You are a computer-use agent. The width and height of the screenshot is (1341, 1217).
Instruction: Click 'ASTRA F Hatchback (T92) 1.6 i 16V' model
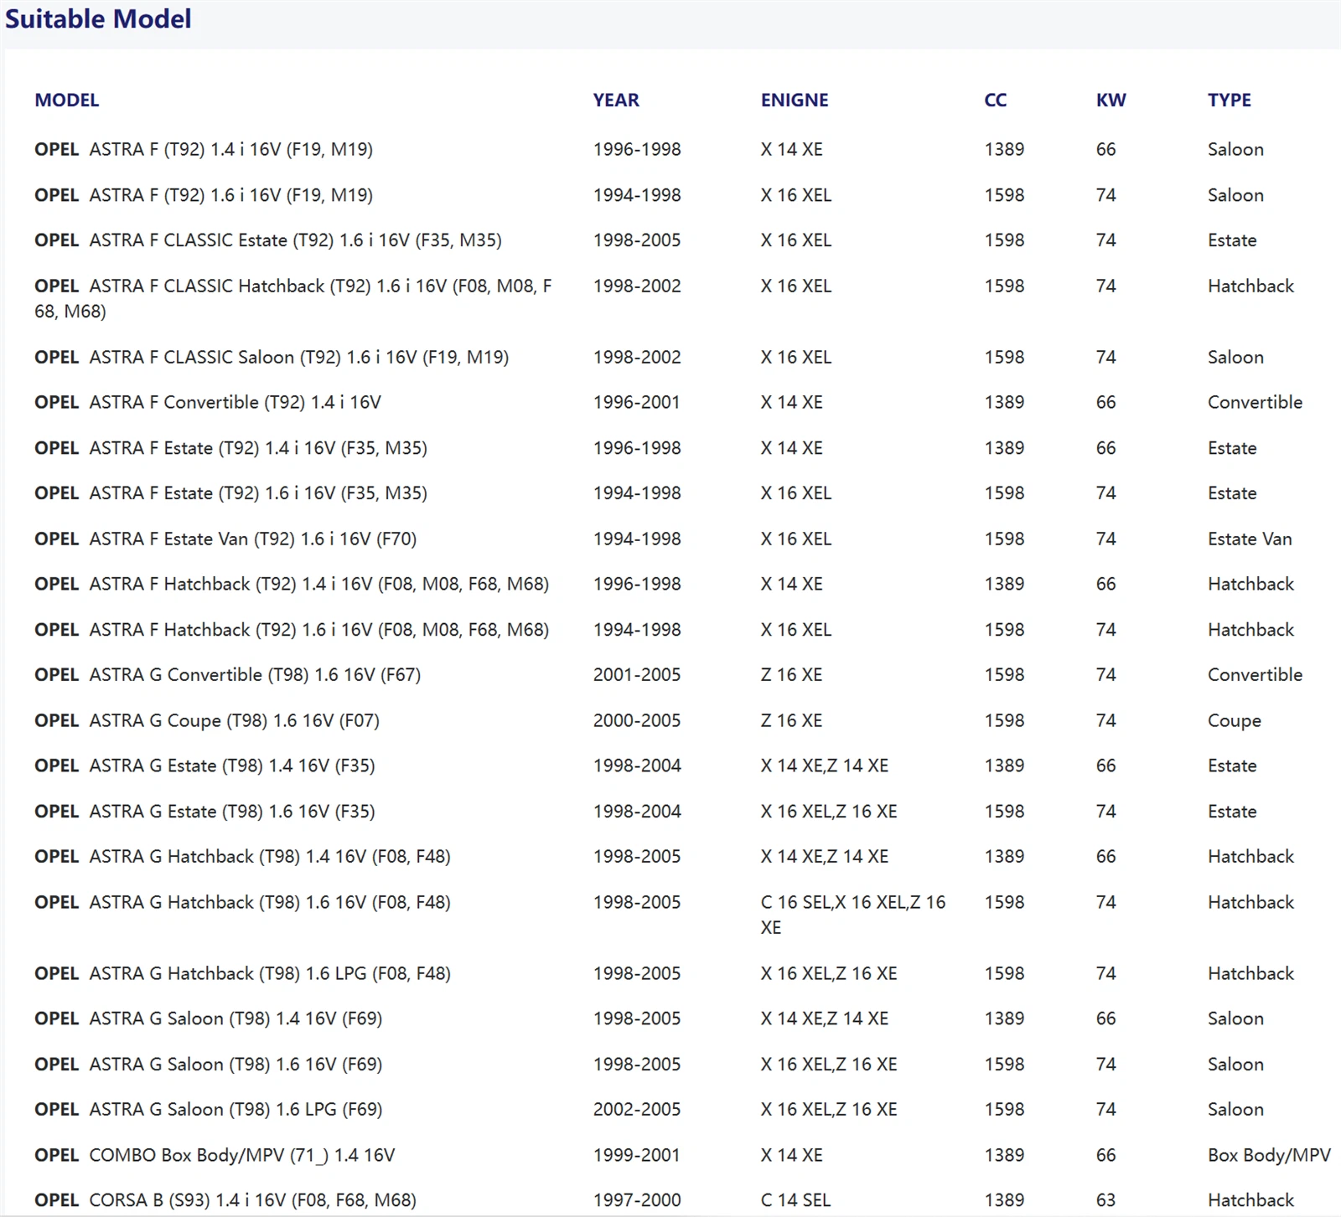(292, 630)
